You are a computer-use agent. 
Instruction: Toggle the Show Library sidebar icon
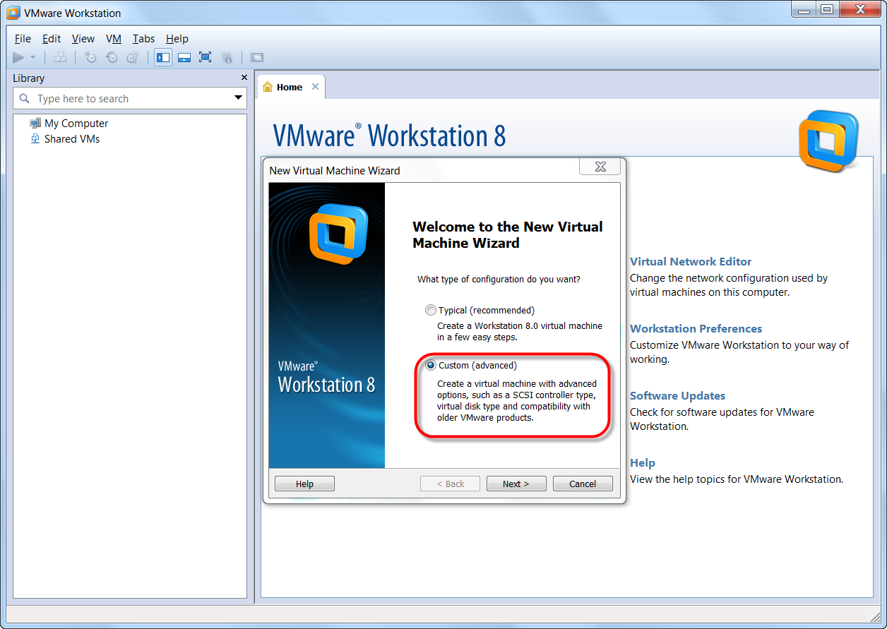(x=163, y=57)
